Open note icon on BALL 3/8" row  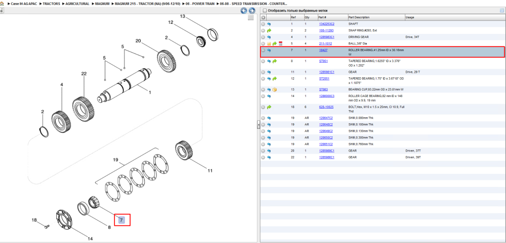(269, 43)
